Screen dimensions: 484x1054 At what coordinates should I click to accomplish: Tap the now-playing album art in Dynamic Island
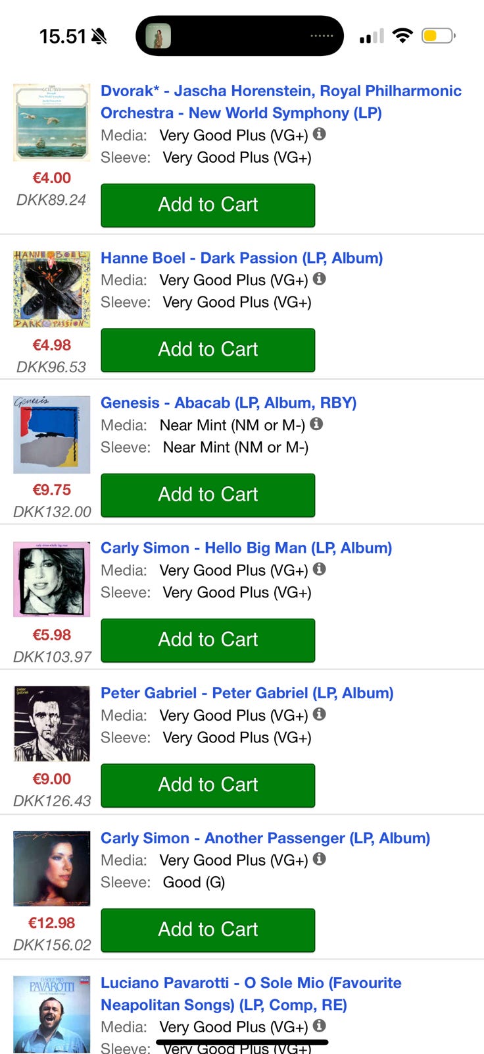(158, 36)
